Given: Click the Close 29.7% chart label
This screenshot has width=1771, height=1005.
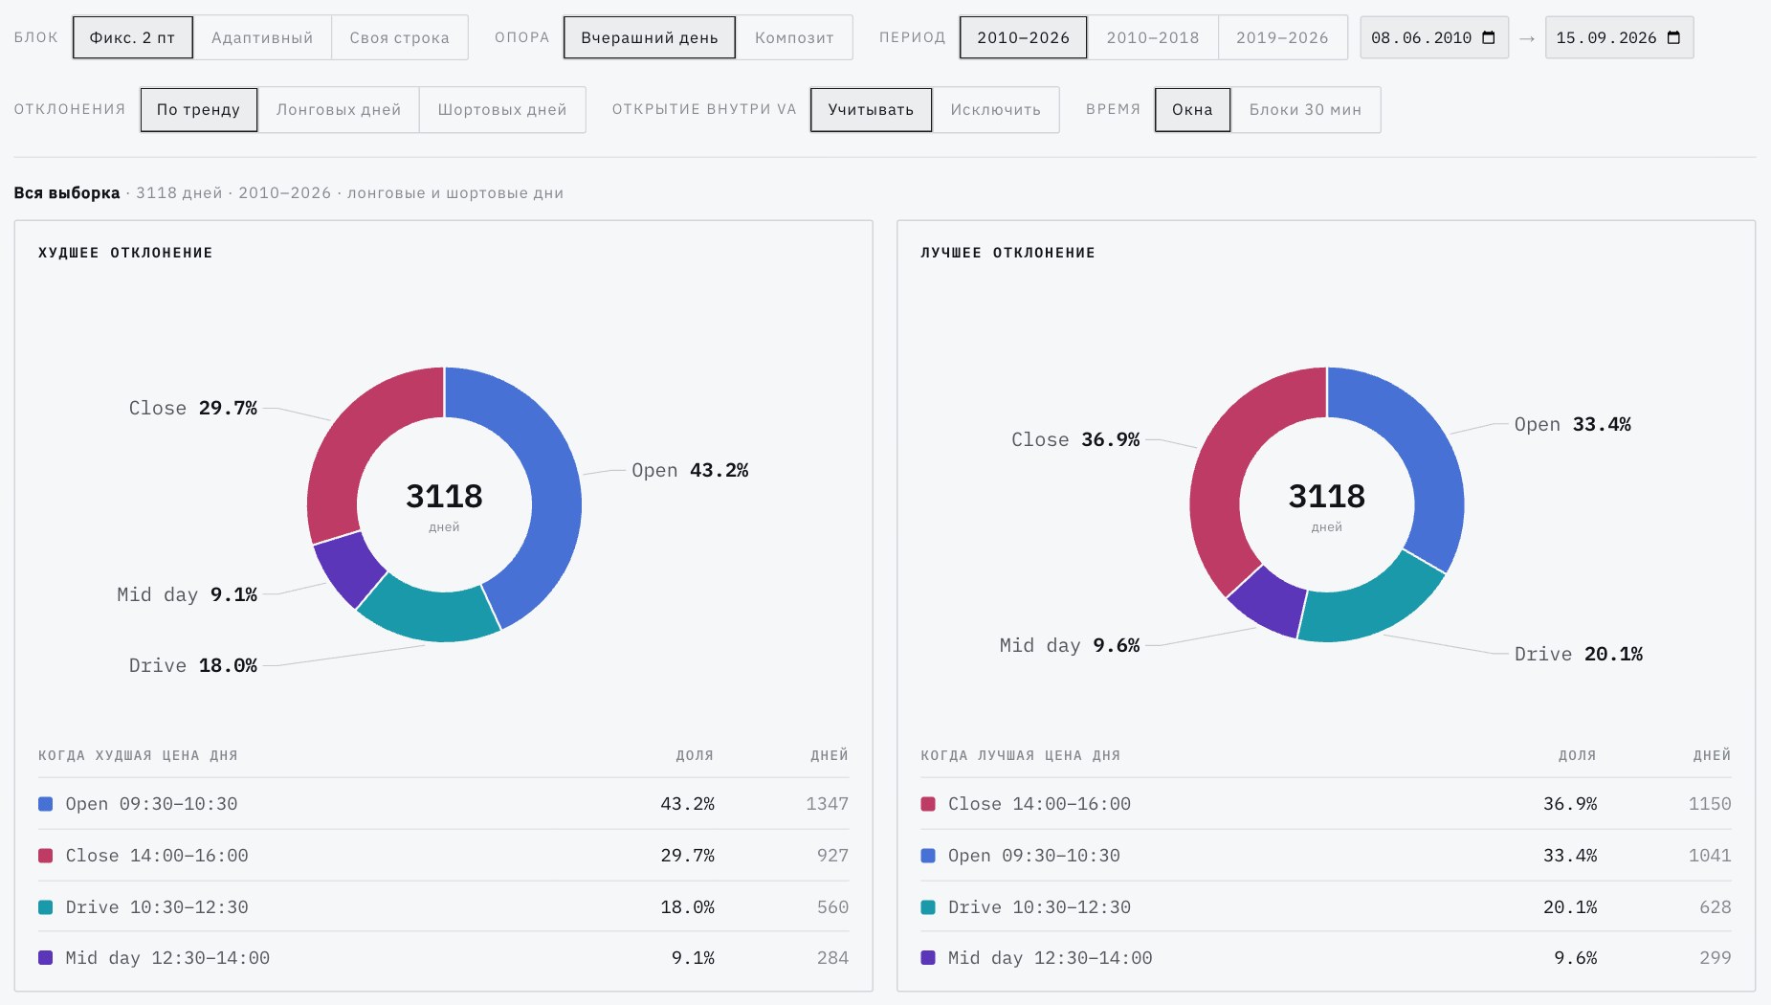Looking at the screenshot, I should click(193, 408).
